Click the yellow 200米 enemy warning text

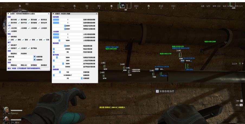(x=112, y=107)
